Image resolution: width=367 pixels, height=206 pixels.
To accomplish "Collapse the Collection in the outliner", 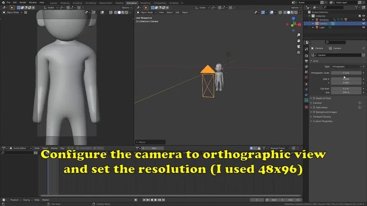I will 310,16.
